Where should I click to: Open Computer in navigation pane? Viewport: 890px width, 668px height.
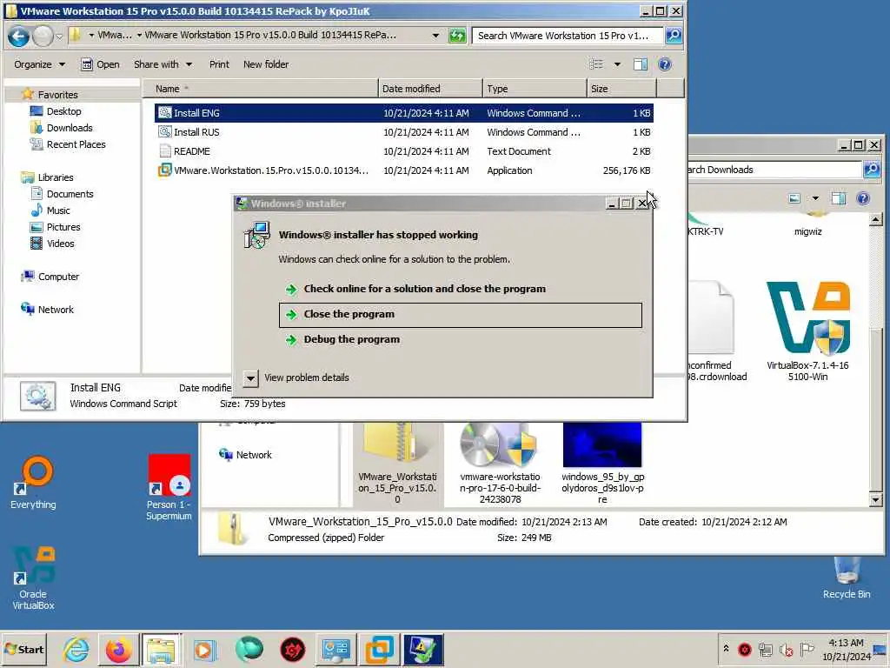pyautogui.click(x=58, y=277)
